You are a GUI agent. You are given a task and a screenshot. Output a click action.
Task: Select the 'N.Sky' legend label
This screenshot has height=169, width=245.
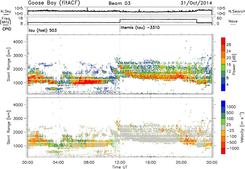6,11
